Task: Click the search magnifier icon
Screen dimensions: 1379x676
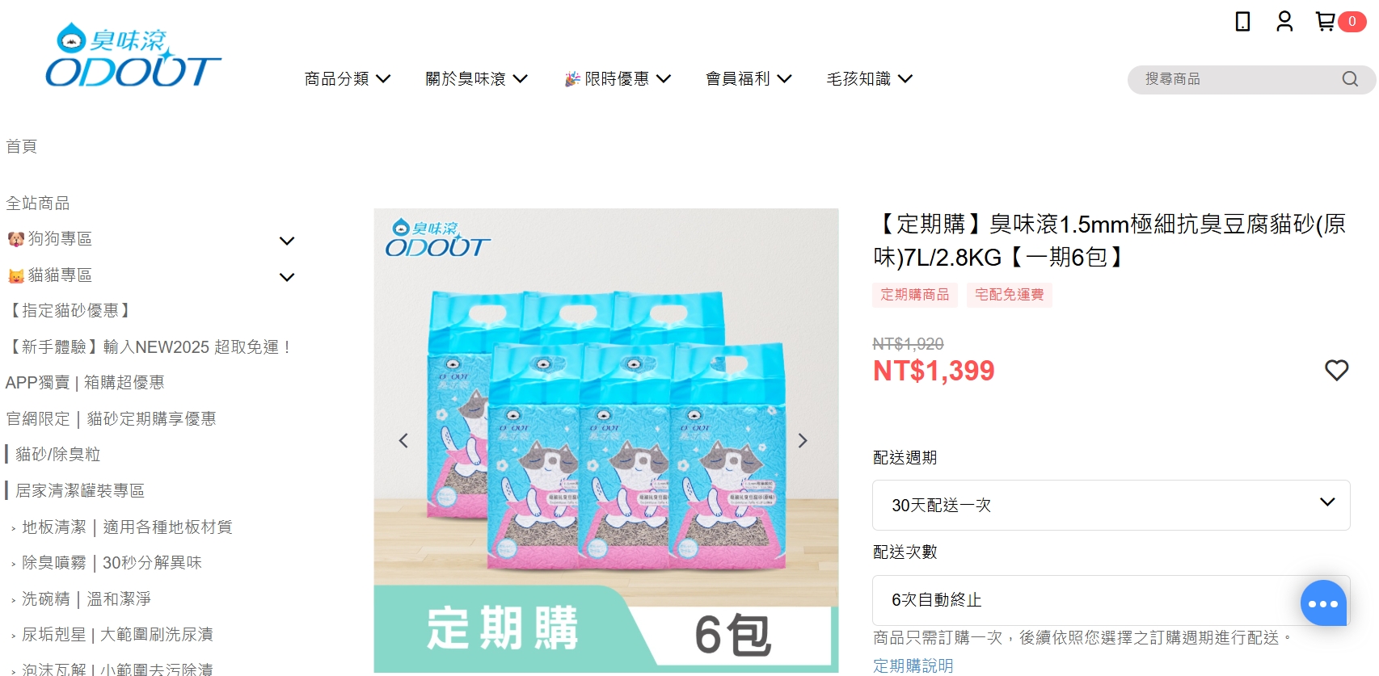Action: (x=1350, y=79)
